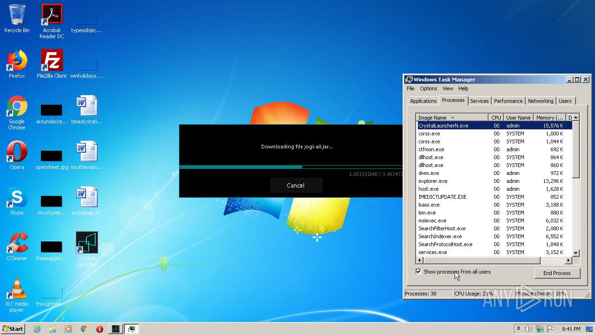The image size is (595, 335).
Task: Select host.exe process row
Action: pyautogui.click(x=494, y=189)
